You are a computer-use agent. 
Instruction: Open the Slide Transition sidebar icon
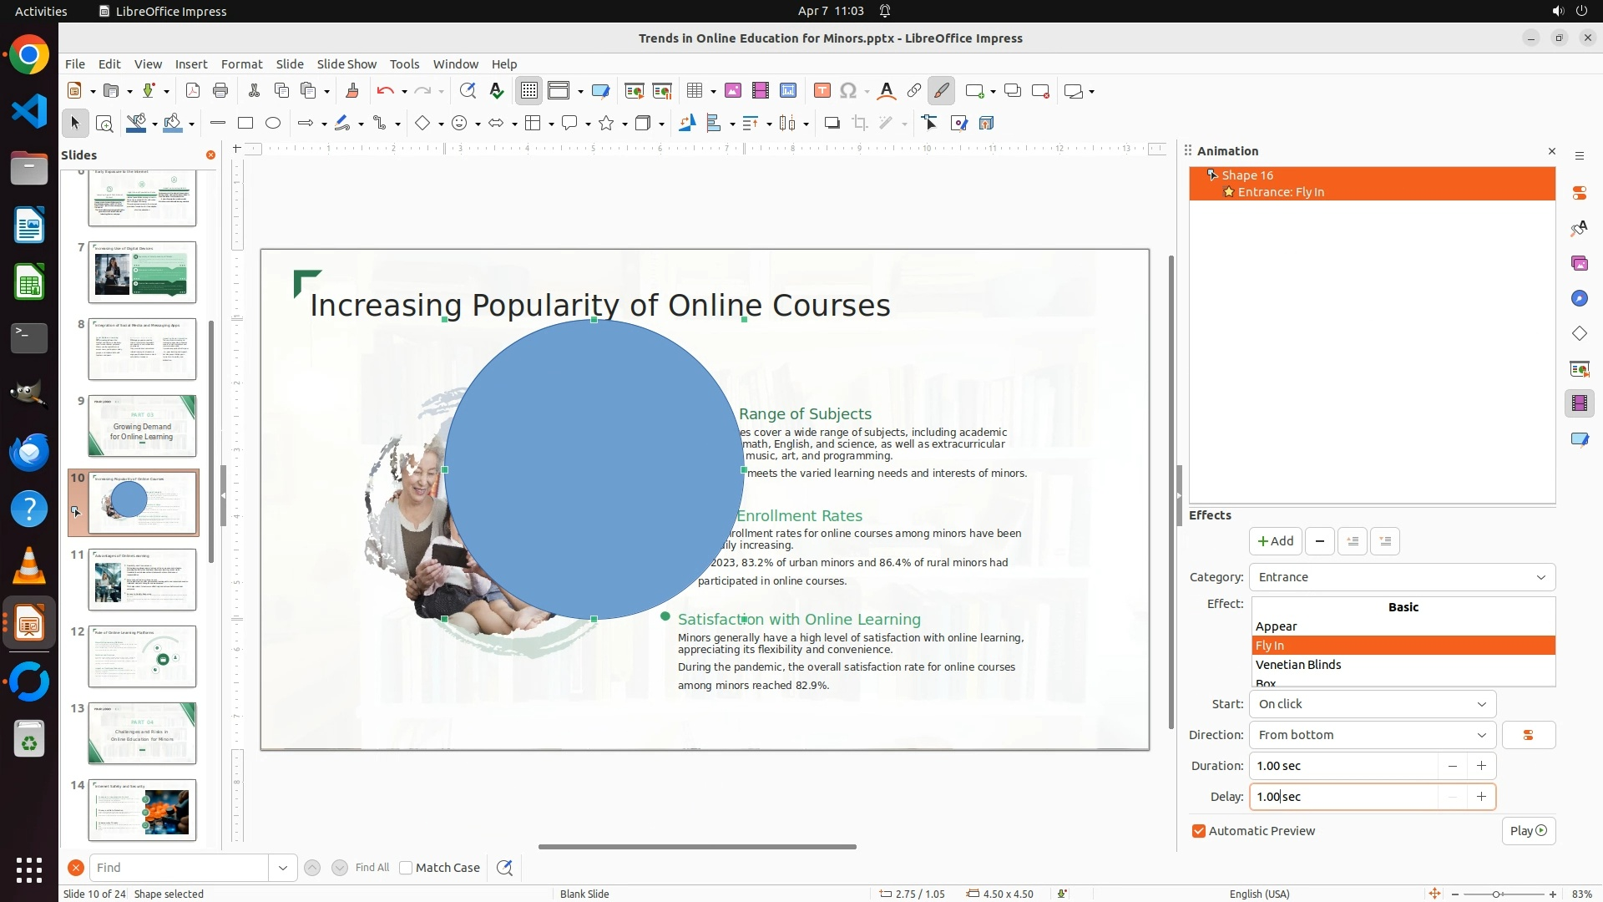[1579, 368]
